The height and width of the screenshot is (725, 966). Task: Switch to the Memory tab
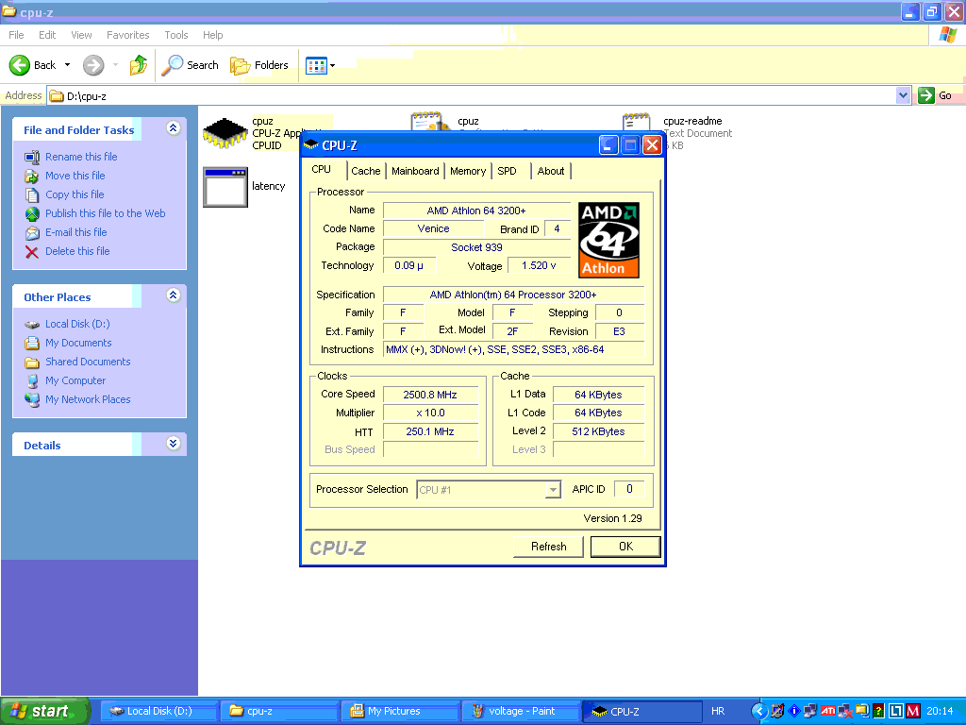click(x=468, y=171)
